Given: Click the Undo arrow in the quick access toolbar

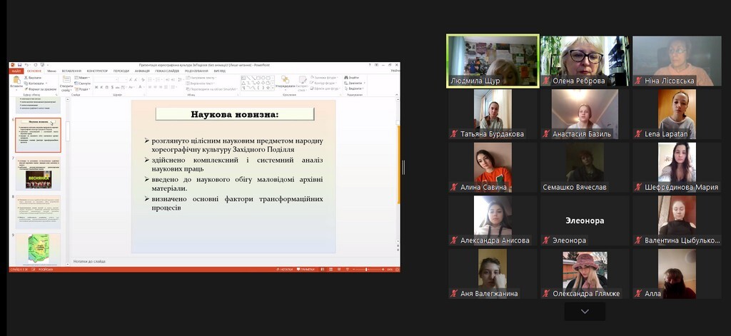Looking at the screenshot, I should coord(27,65).
